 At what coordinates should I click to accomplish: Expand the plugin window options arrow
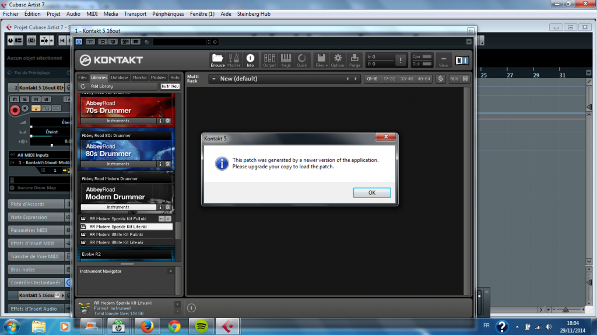pos(469,42)
